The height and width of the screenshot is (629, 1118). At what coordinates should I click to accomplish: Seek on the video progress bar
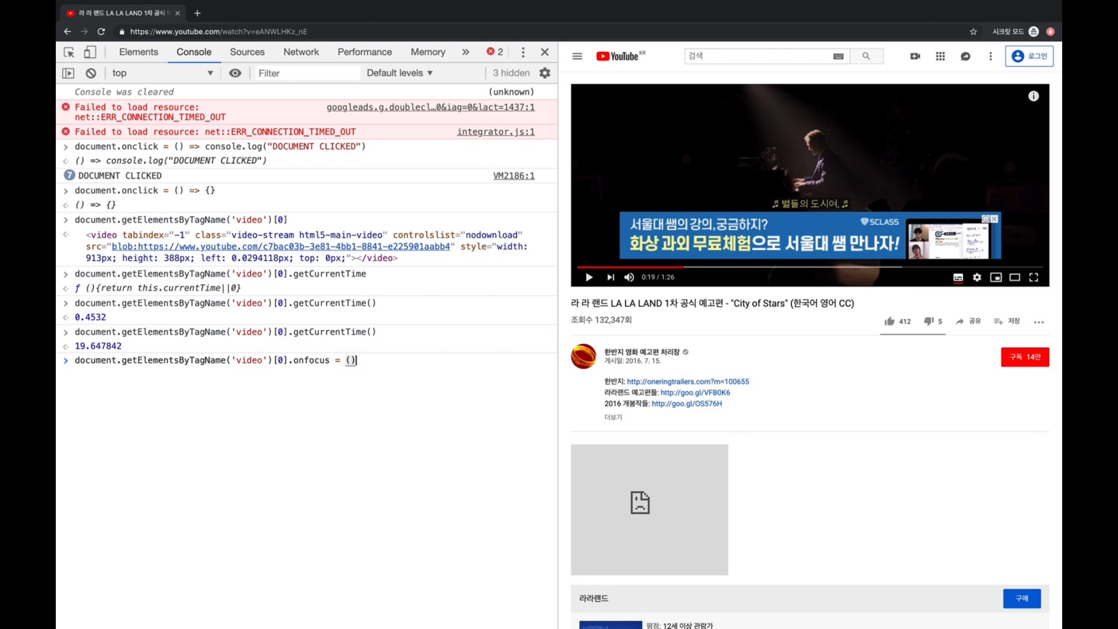tap(810, 266)
